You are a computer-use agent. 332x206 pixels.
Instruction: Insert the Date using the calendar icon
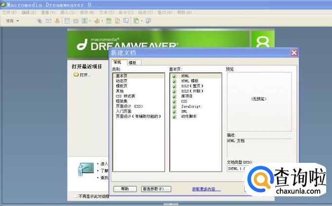pyautogui.click(x=109, y=21)
